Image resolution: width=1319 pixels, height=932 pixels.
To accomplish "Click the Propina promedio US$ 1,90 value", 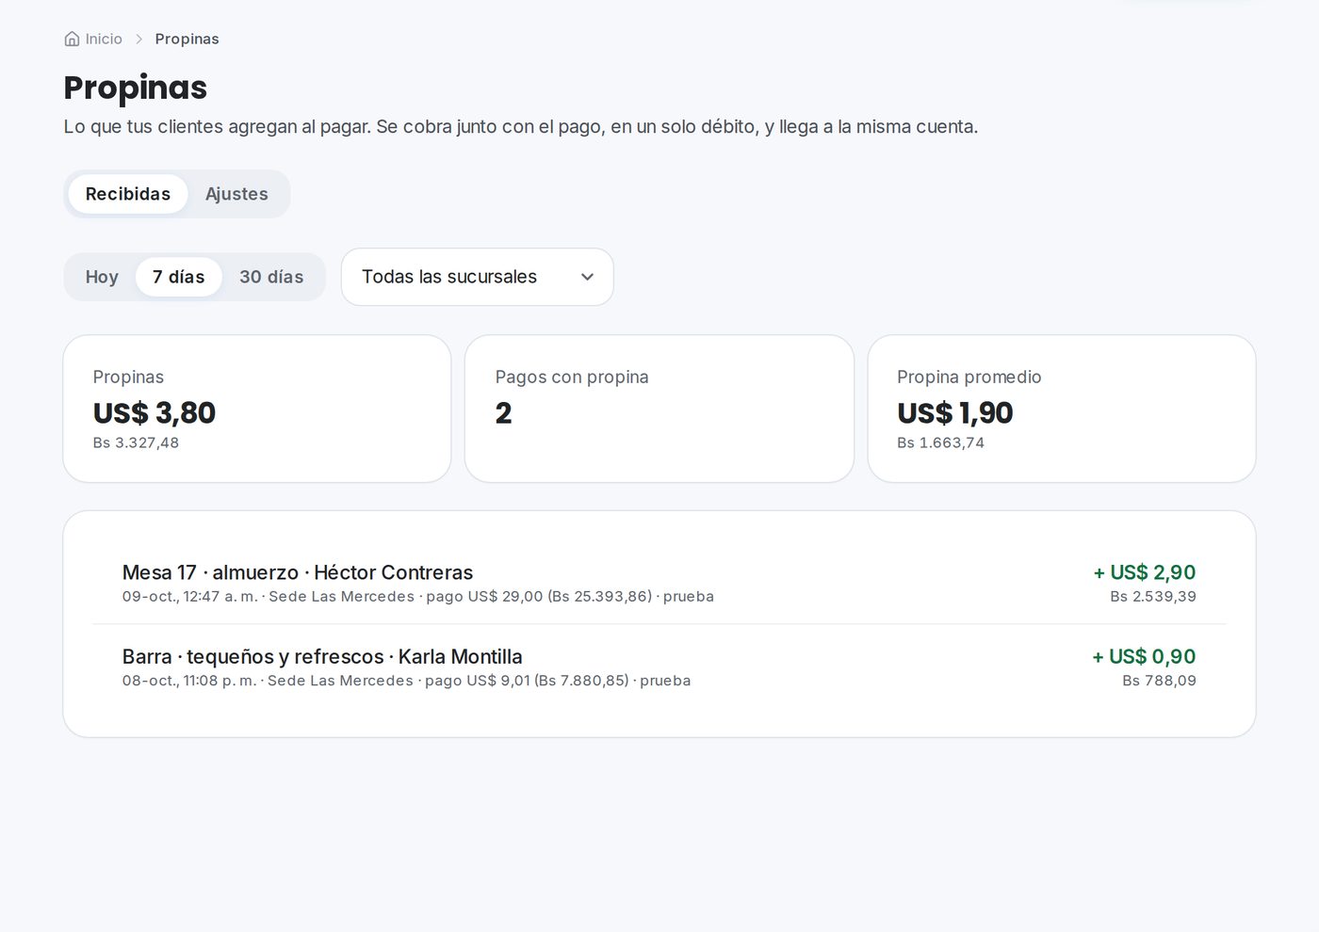I will coord(954,412).
